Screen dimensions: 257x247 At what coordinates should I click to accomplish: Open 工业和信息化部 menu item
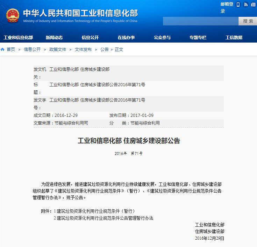click(18, 37)
